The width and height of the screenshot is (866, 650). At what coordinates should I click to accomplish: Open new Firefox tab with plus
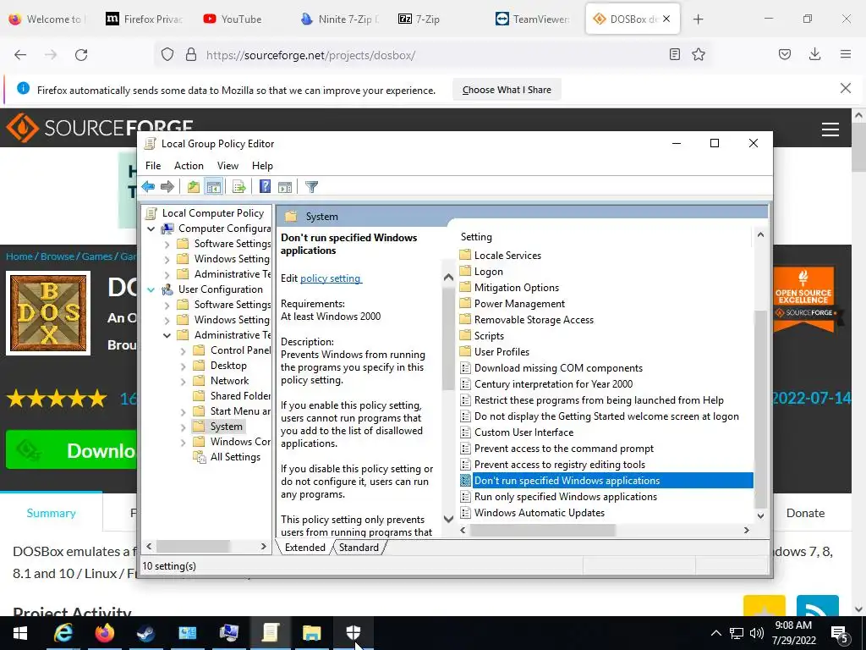[x=698, y=19]
